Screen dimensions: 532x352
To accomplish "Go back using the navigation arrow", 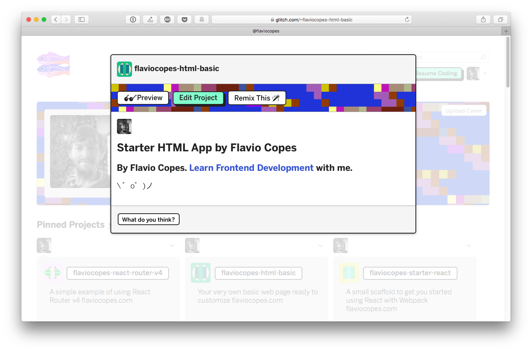I will pyautogui.click(x=56, y=19).
